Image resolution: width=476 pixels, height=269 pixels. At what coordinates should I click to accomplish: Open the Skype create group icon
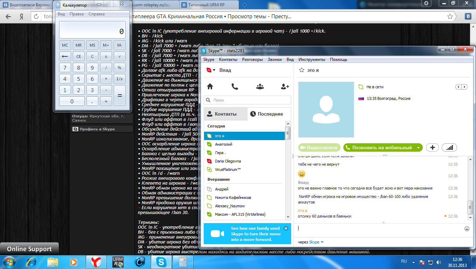click(x=260, y=87)
